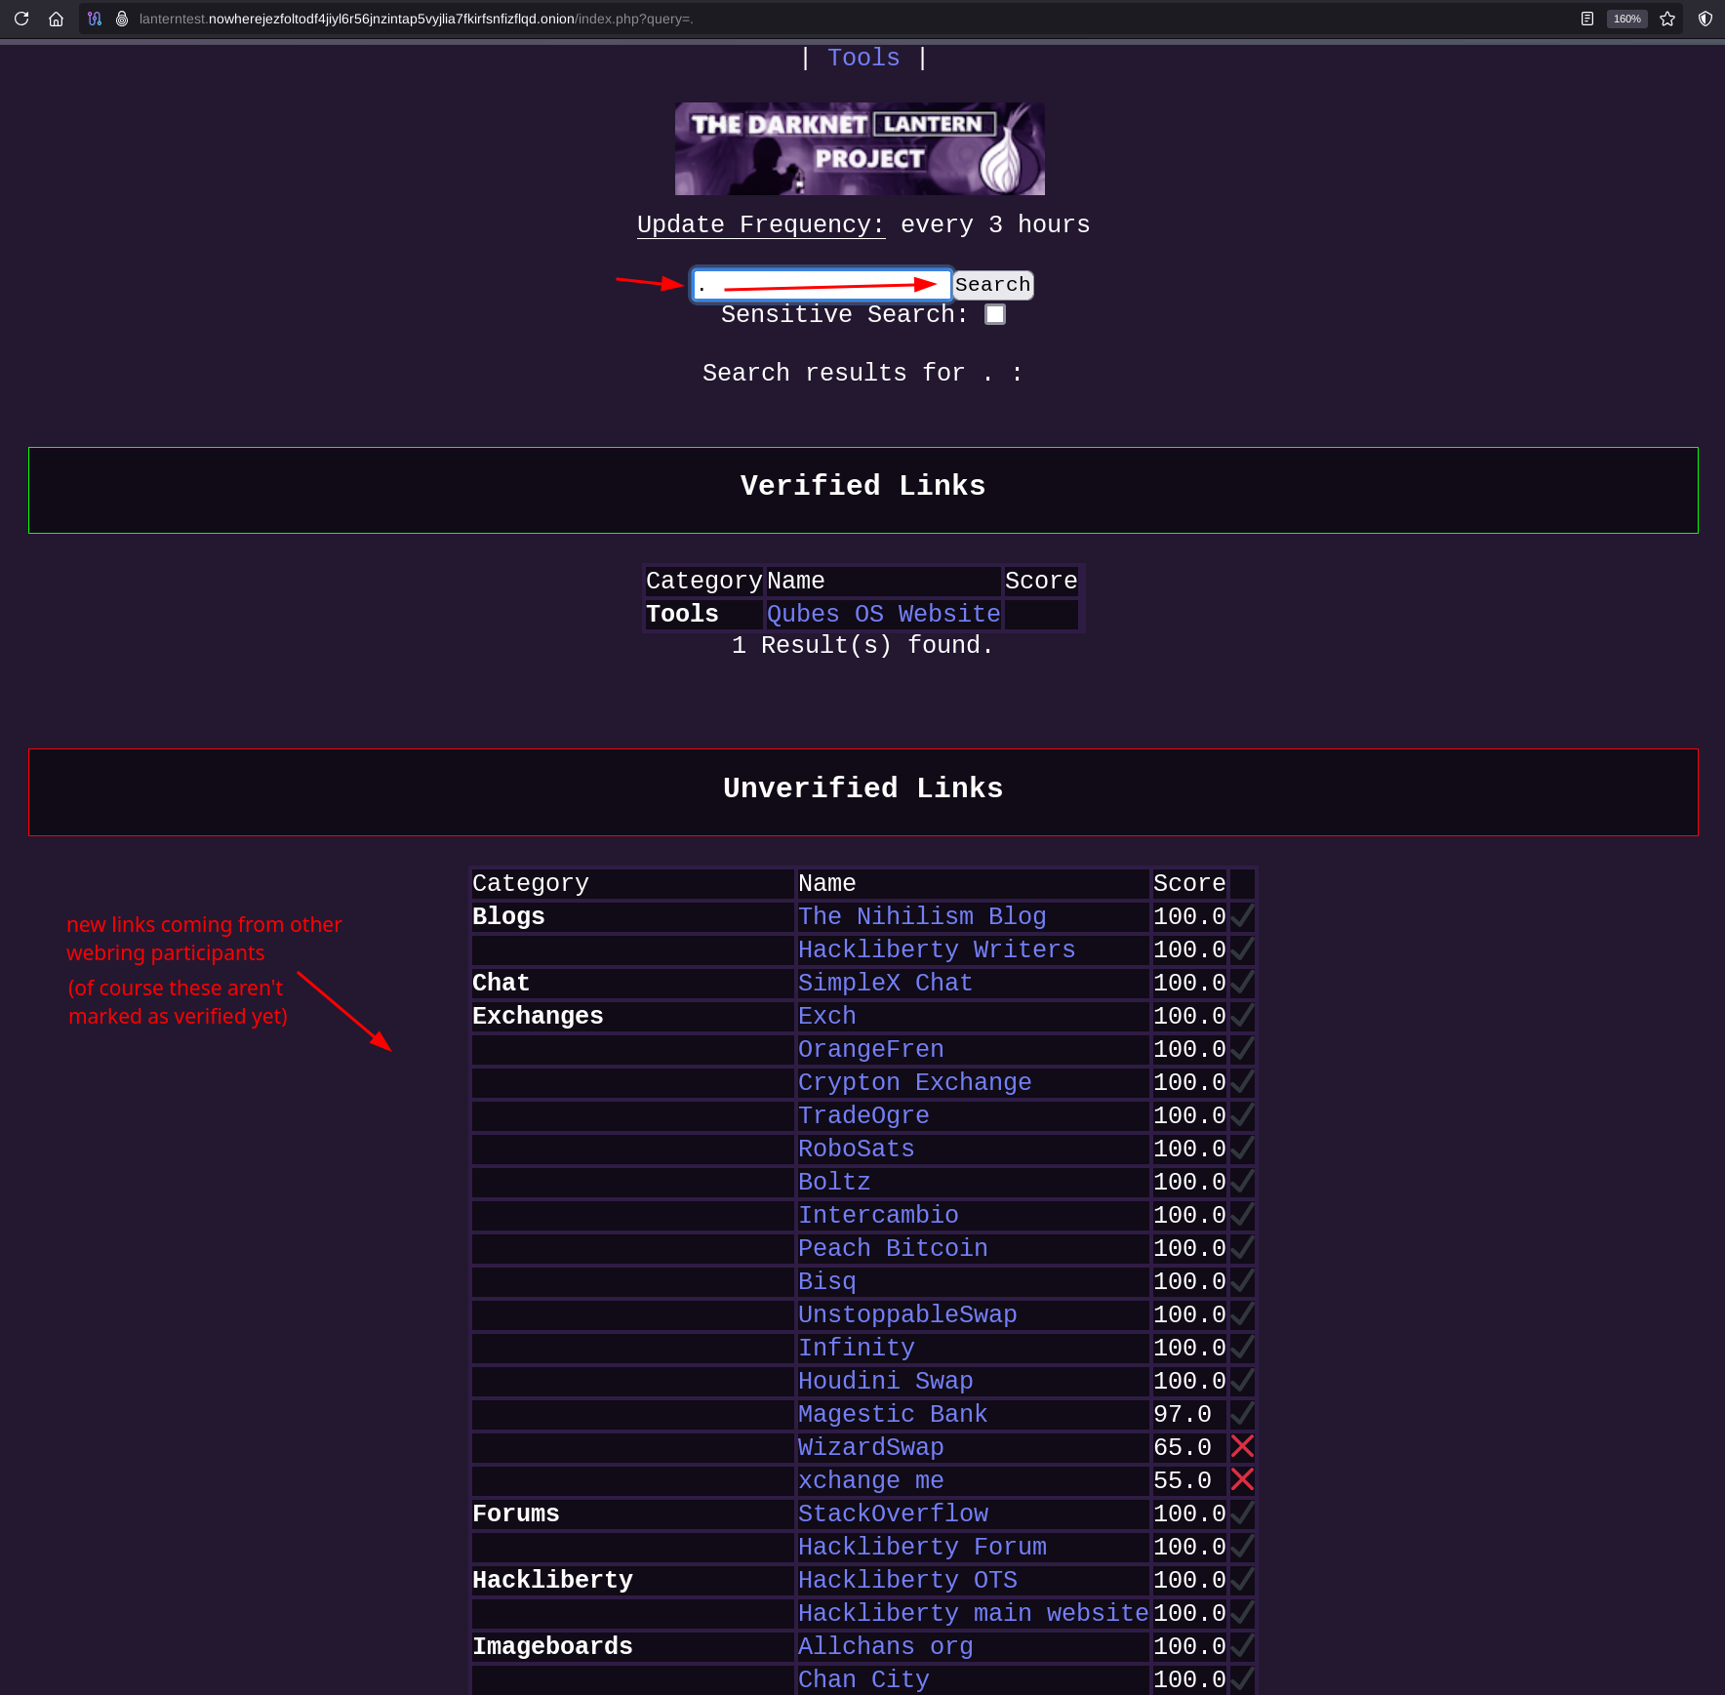
Task: Open the Hackliberty Writers link
Action: pos(936,949)
